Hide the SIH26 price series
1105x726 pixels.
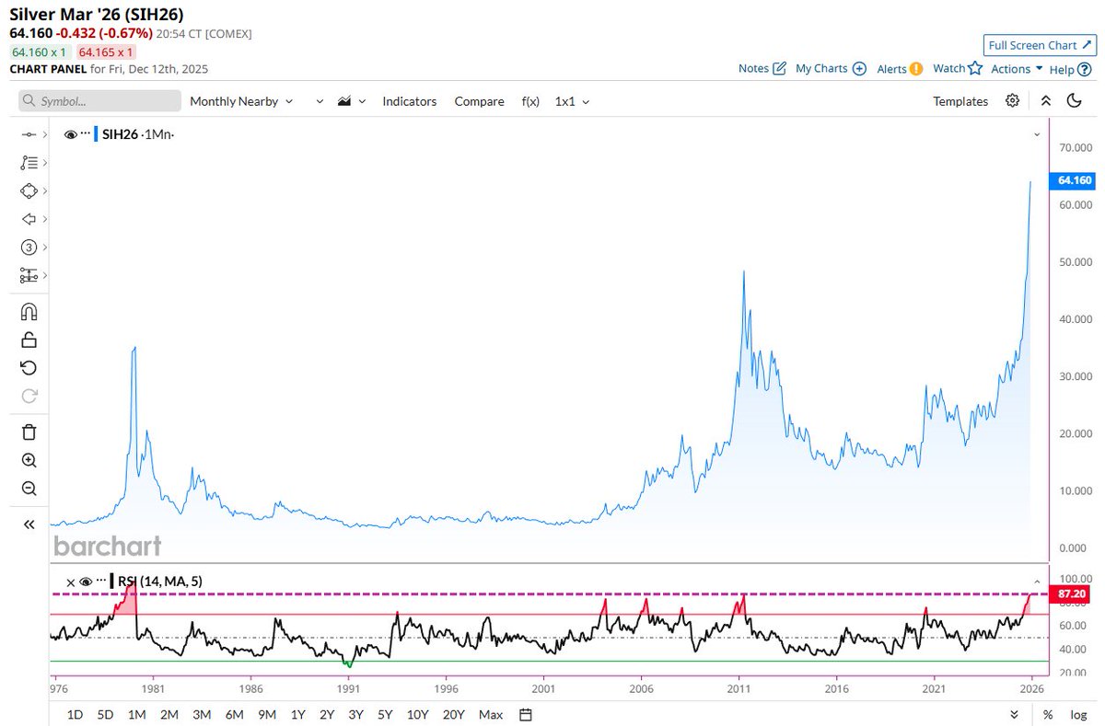(70, 134)
